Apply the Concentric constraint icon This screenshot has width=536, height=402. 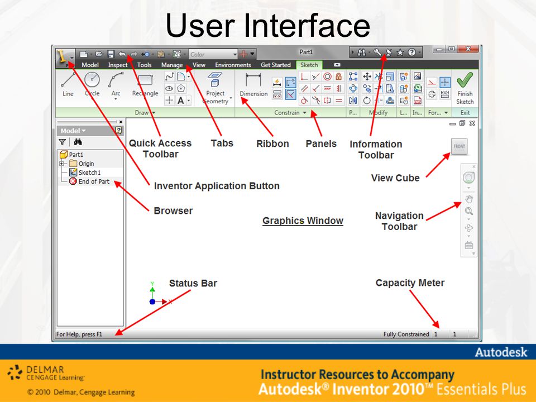(x=327, y=76)
